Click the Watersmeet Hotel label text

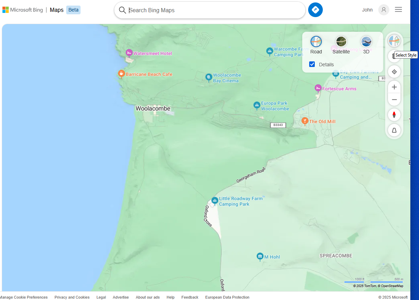153,53
